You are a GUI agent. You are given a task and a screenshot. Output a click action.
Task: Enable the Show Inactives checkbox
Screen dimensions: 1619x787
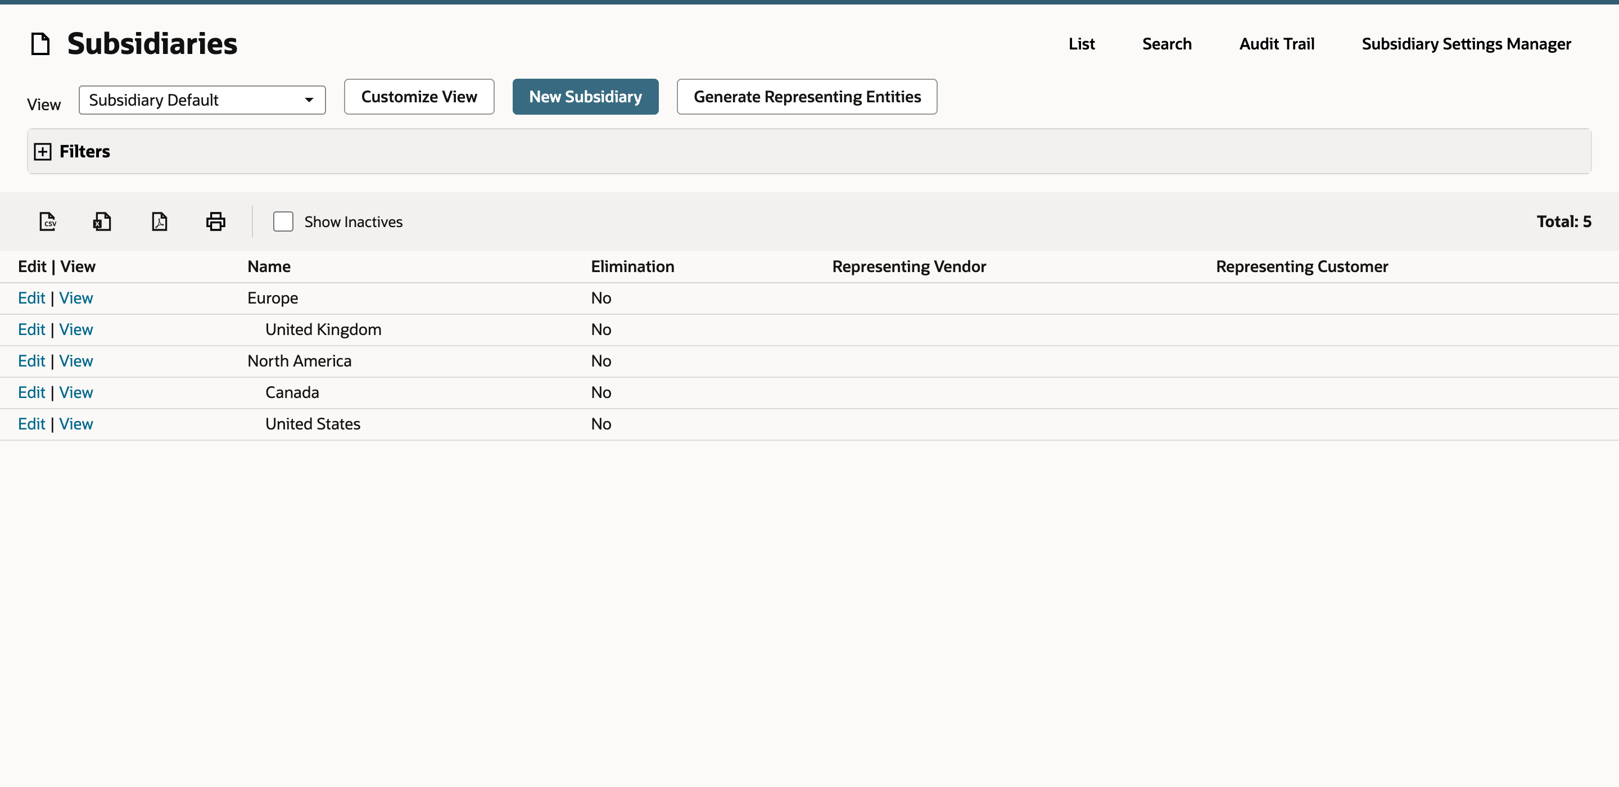pos(283,221)
